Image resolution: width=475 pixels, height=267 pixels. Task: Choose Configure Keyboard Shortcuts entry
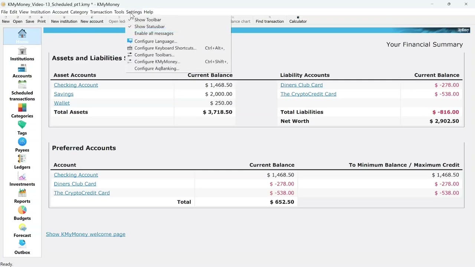(178, 48)
